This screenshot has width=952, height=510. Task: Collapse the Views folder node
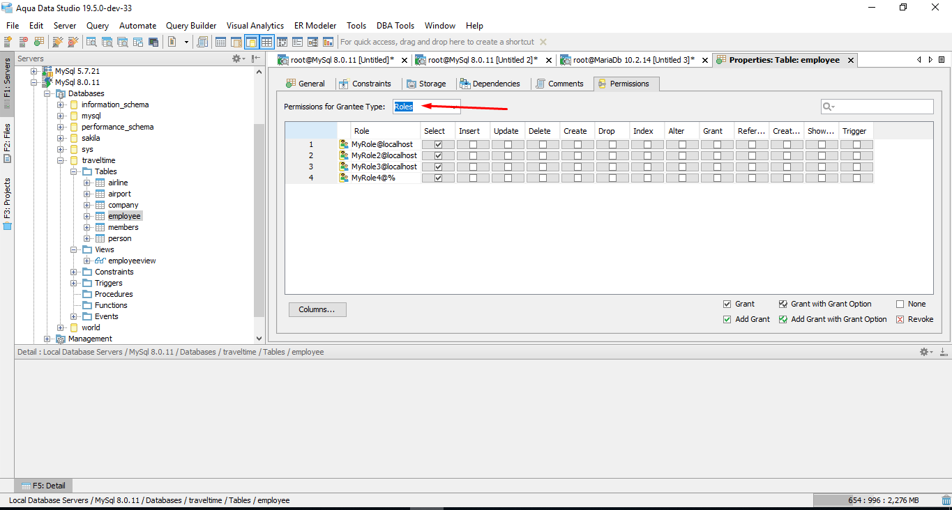[x=74, y=249]
